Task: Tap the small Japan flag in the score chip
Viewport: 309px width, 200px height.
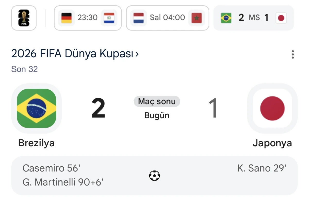Action: click(x=281, y=18)
